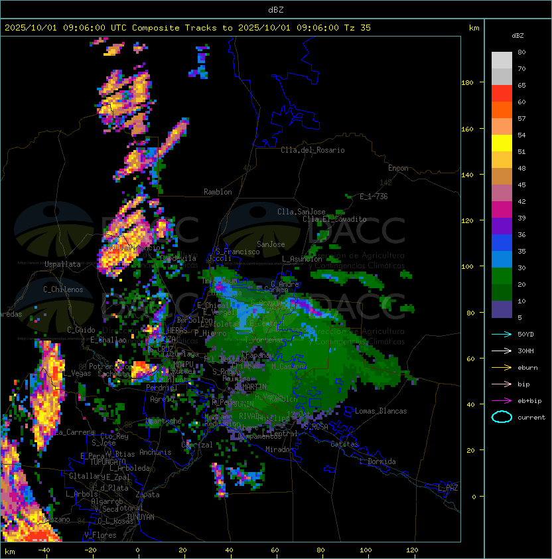Select the light gray 80 dBZ swatch
Viewport: 552px width, 559px height.
[502, 60]
